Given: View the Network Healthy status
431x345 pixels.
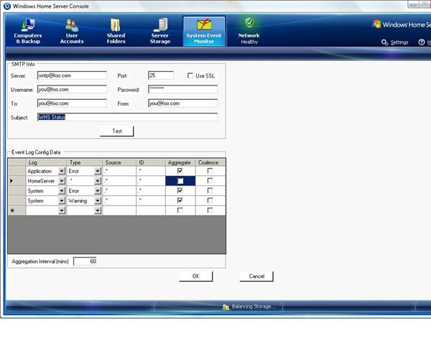Looking at the screenshot, I should 249,31.
